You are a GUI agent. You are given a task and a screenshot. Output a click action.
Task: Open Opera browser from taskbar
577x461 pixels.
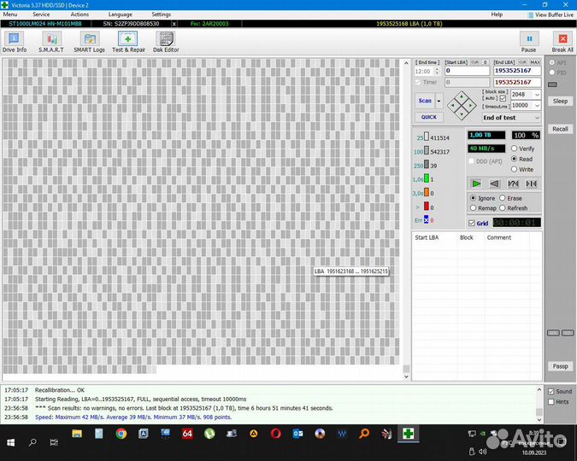click(x=275, y=434)
